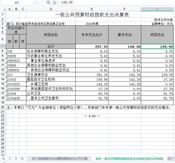Open the Z07 sheet tab
The height and width of the screenshot is (163, 175).
pos(171,158)
